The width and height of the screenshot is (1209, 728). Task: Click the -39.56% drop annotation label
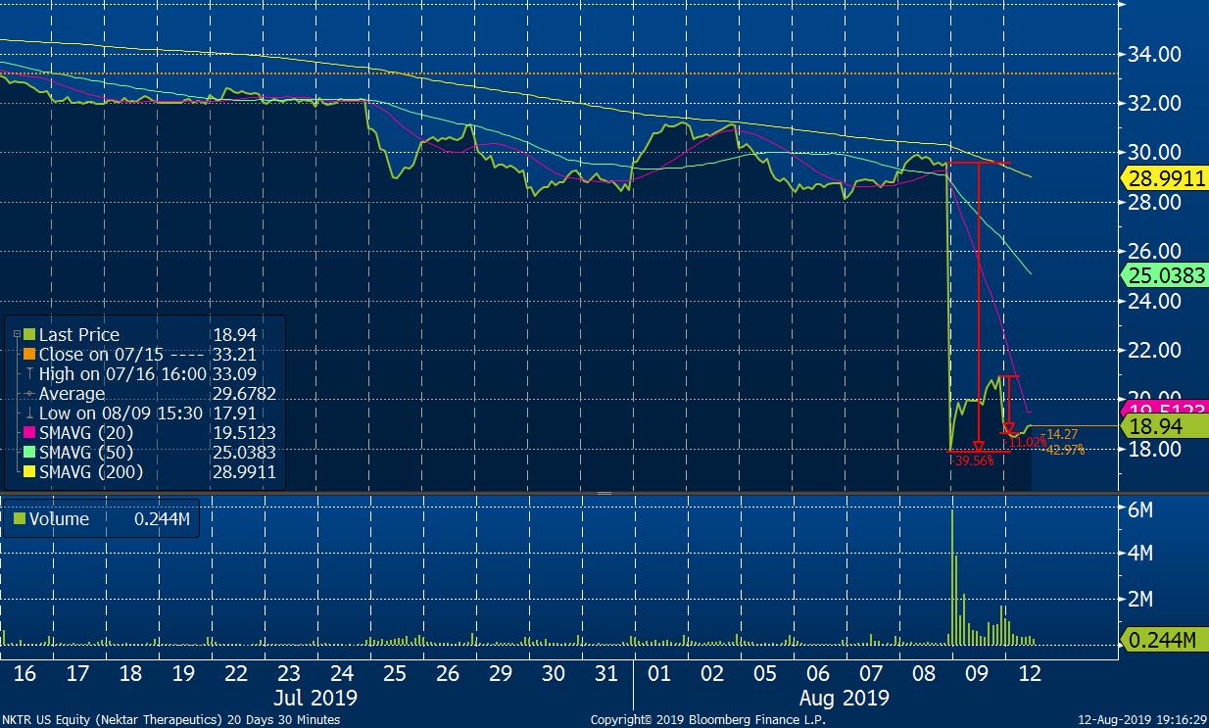pos(972,460)
